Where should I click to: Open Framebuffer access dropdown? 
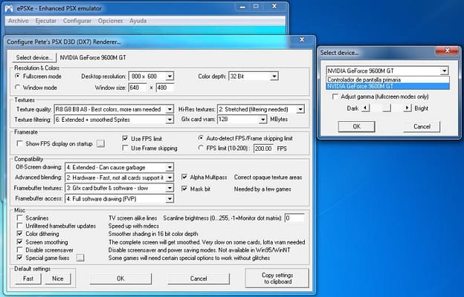170,199
